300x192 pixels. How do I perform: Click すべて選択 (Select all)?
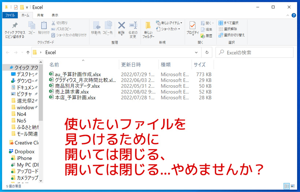[228, 23]
